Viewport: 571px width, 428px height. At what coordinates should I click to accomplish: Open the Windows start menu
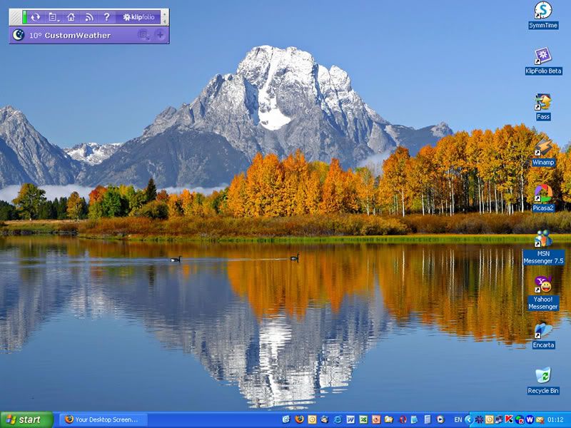27,419
